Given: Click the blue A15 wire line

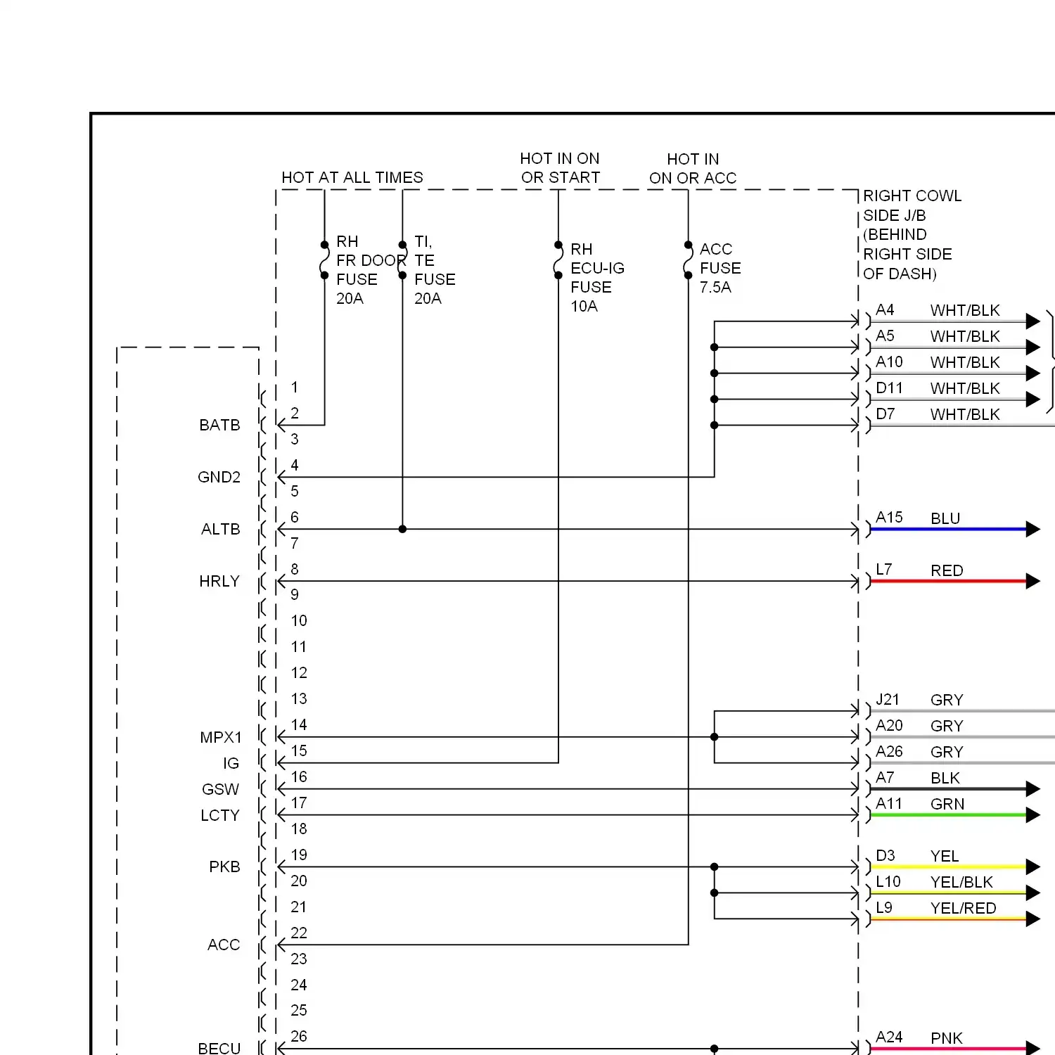Looking at the screenshot, I should point(948,529).
